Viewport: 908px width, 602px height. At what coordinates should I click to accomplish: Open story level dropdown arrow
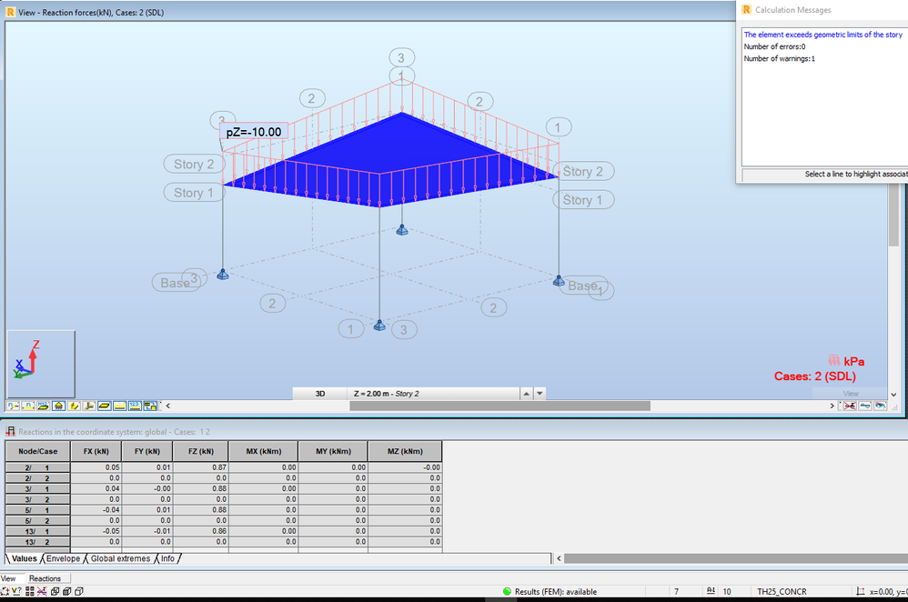click(540, 394)
